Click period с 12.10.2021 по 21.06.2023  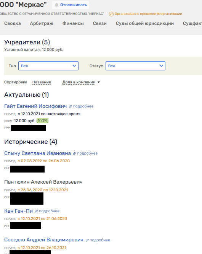42,219
